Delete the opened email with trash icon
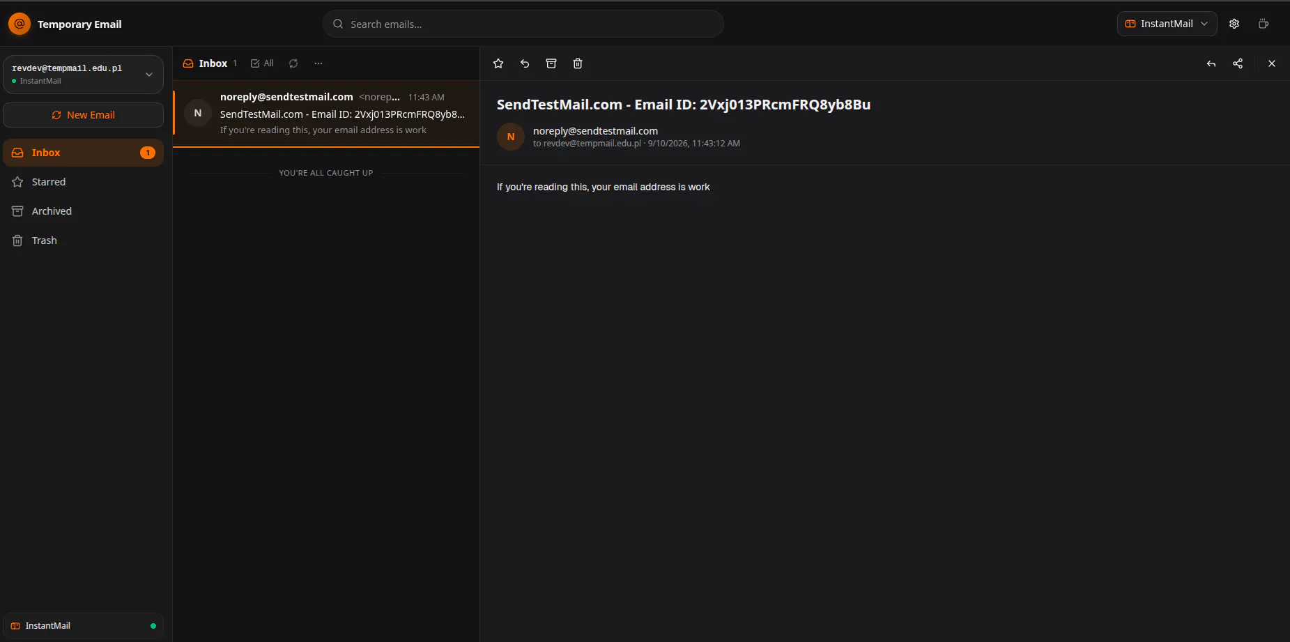The width and height of the screenshot is (1290, 642). coord(578,63)
